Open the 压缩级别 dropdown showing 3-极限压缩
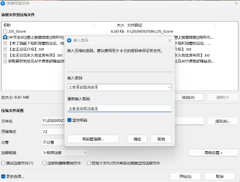Viewport: 240px width, 182px height. point(65,153)
